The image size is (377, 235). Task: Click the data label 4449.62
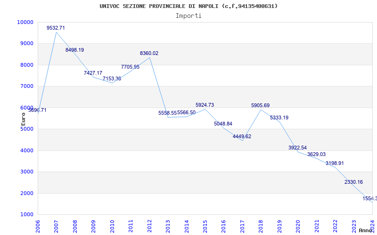pos(242,136)
